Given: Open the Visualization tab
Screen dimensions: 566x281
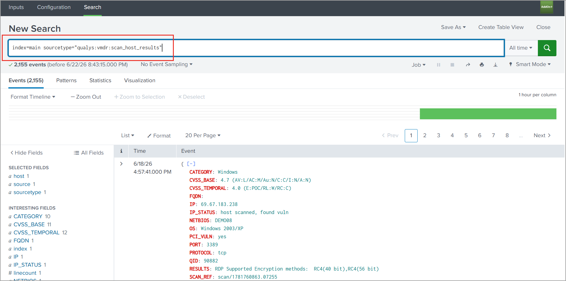Looking at the screenshot, I should click(140, 80).
